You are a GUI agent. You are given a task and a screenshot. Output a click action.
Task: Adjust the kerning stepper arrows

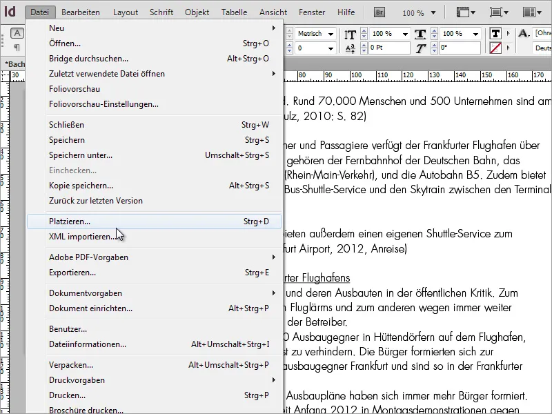[x=289, y=34]
